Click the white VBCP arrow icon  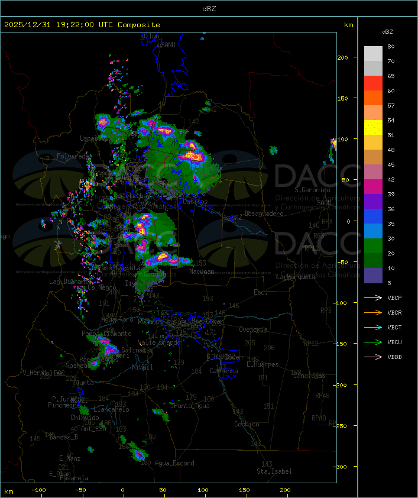[373, 297]
